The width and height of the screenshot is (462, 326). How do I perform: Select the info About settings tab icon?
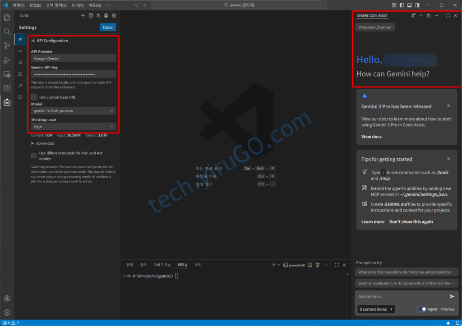[20, 97]
